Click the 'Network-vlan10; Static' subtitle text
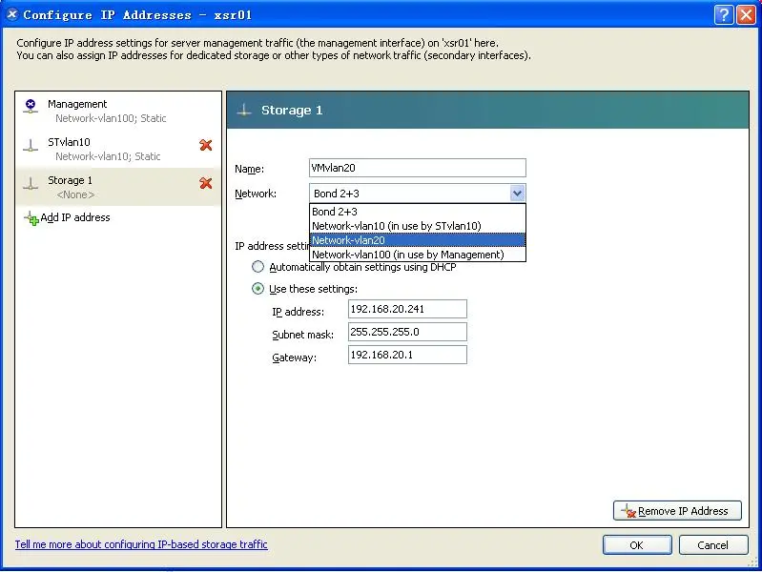This screenshot has height=572, width=762. [108, 156]
